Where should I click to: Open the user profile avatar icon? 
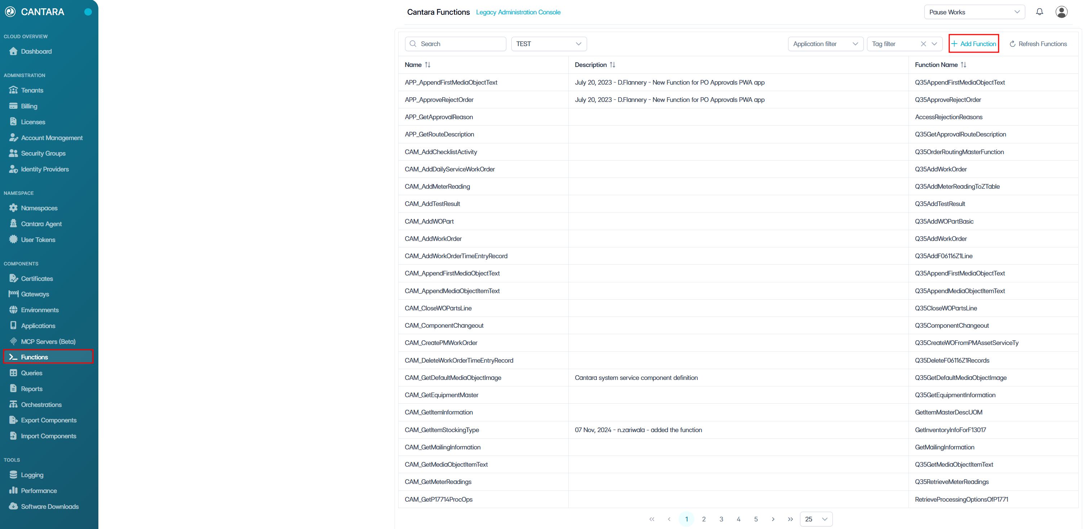point(1061,12)
